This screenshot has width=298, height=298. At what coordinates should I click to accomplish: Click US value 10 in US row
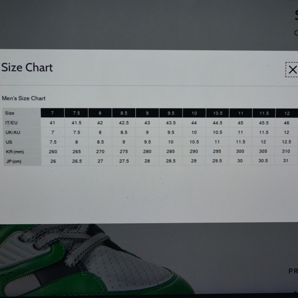point(171,142)
